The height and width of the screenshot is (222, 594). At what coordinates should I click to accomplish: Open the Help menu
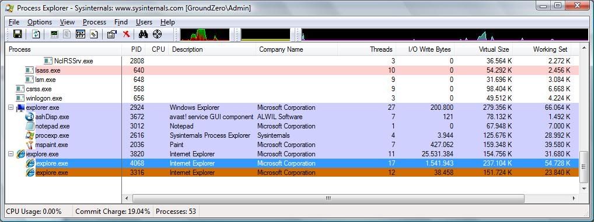point(168,22)
